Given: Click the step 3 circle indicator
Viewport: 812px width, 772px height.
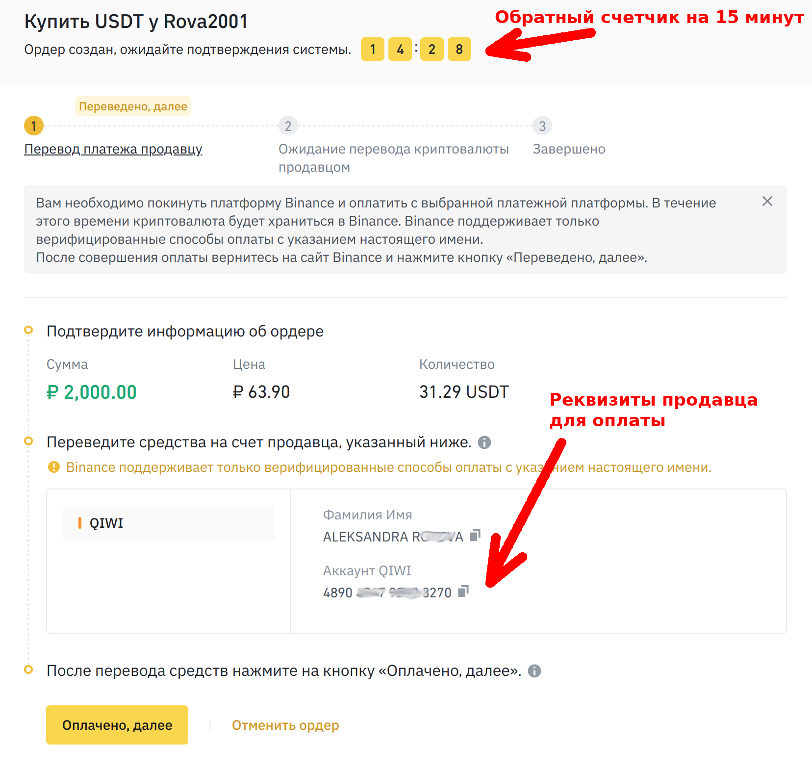Looking at the screenshot, I should [x=542, y=126].
